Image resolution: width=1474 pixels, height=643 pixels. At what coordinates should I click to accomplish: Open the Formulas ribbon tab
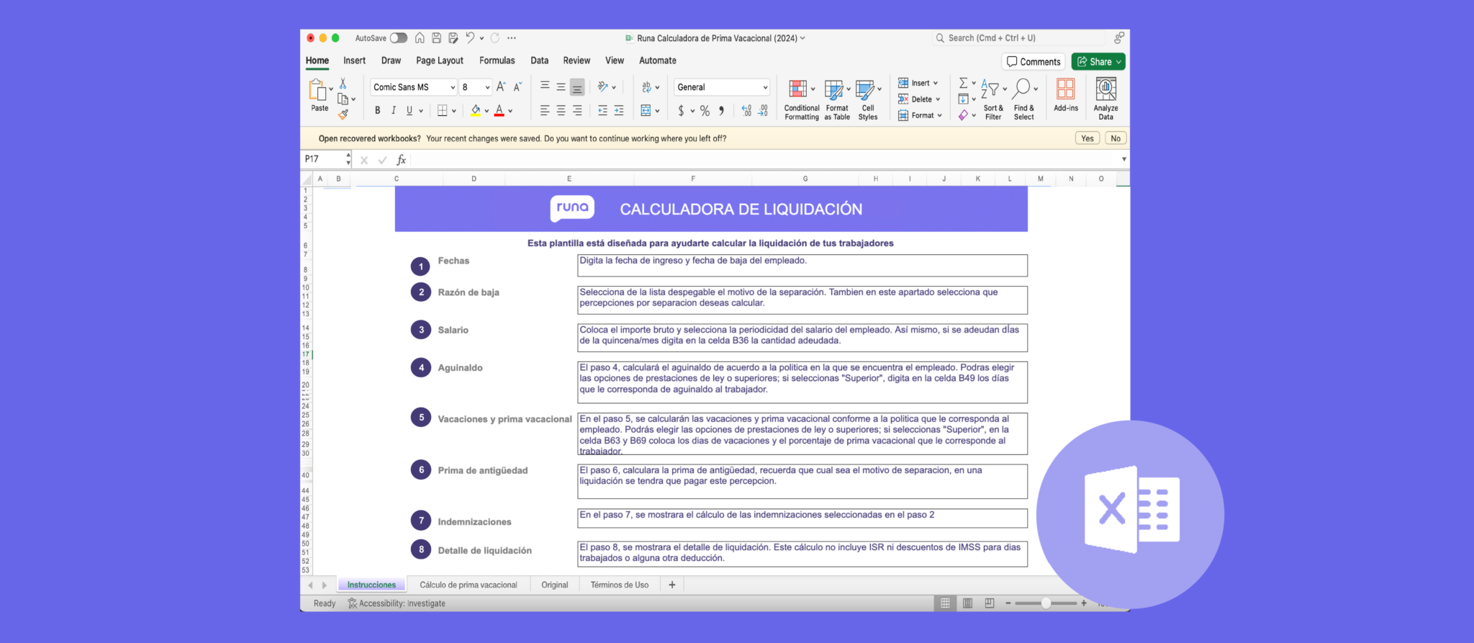(x=497, y=60)
